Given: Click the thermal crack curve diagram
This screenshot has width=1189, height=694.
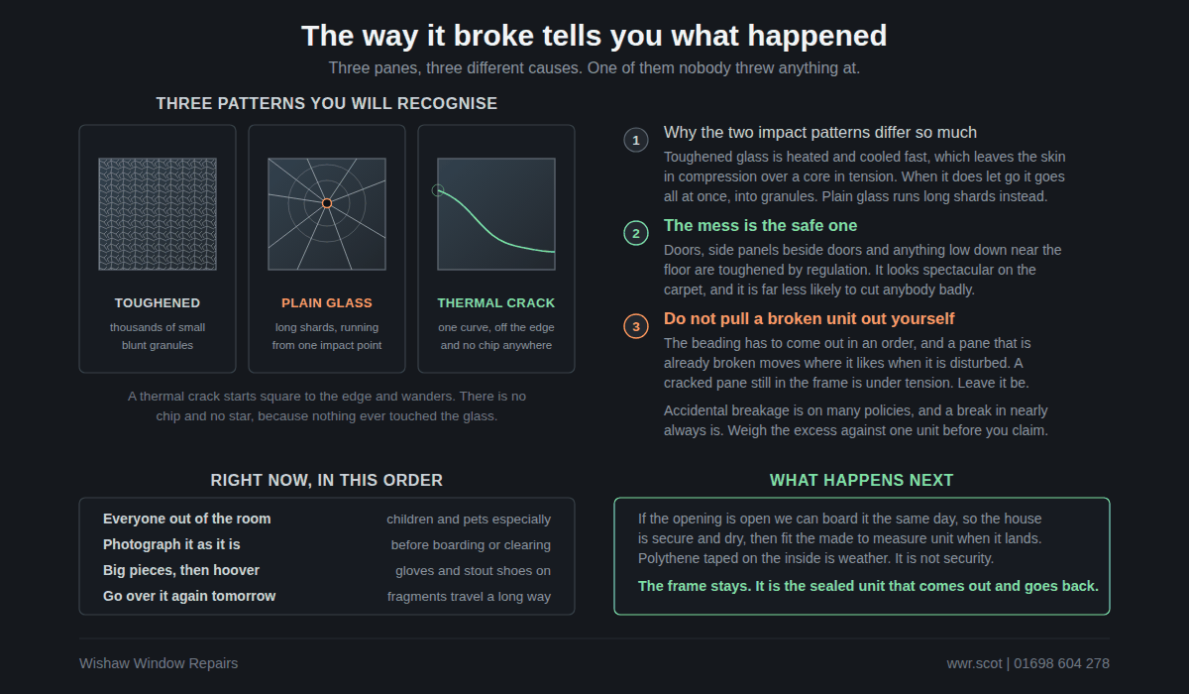Looking at the screenshot, I should pyautogui.click(x=496, y=214).
